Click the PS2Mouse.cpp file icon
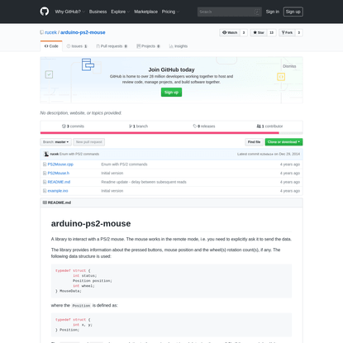This screenshot has height=343, width=343. (x=45, y=164)
